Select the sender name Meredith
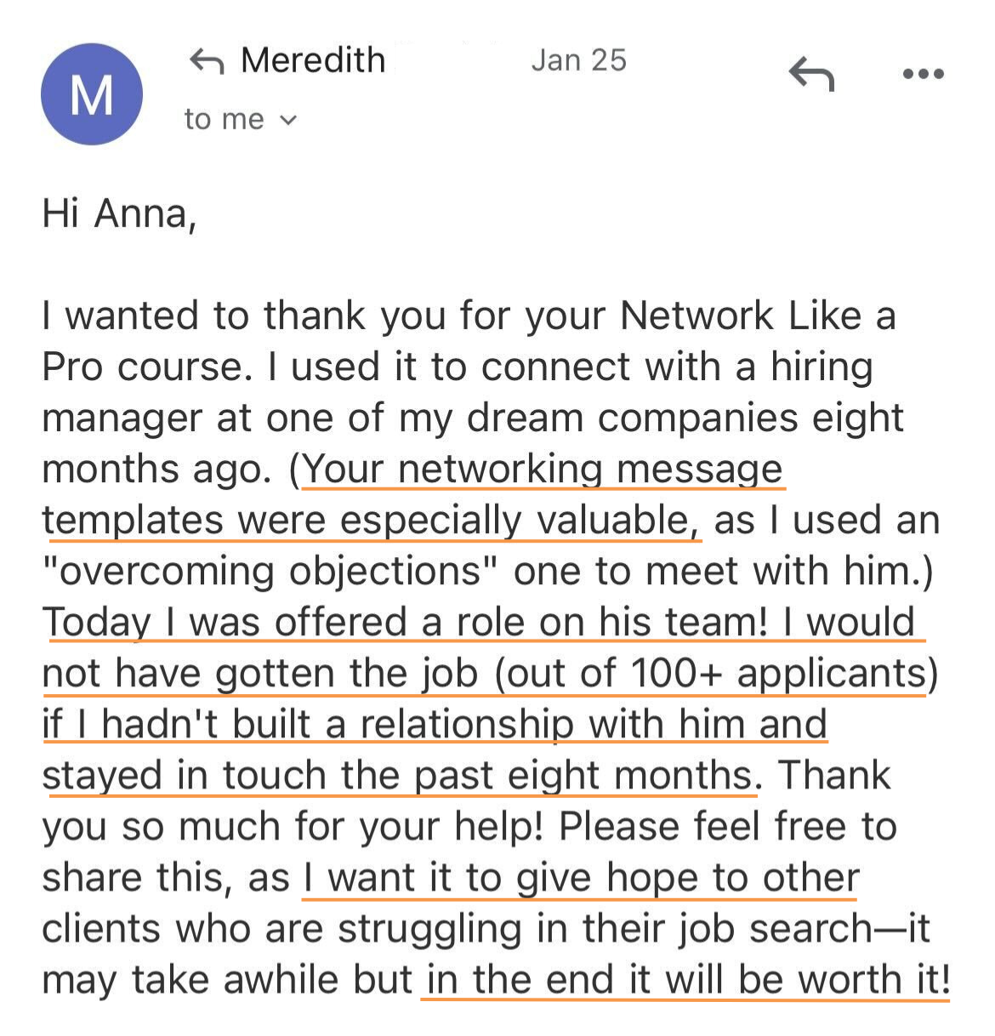Screen dimensions: 995x1036 pyautogui.click(x=313, y=60)
